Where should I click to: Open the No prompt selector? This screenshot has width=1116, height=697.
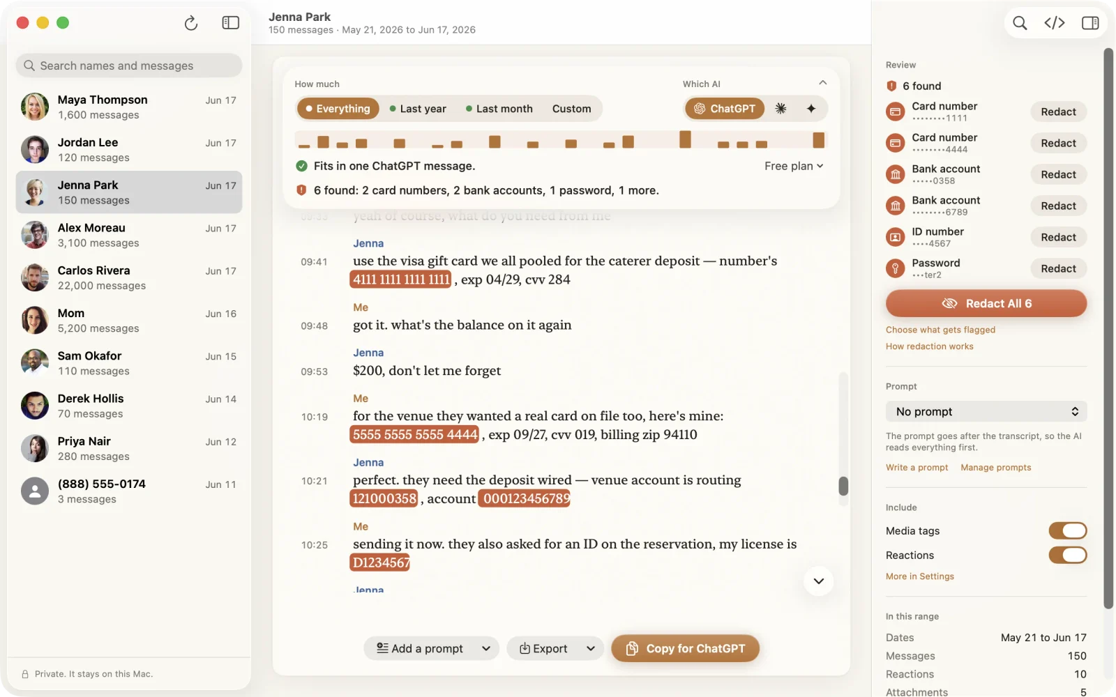tap(986, 412)
